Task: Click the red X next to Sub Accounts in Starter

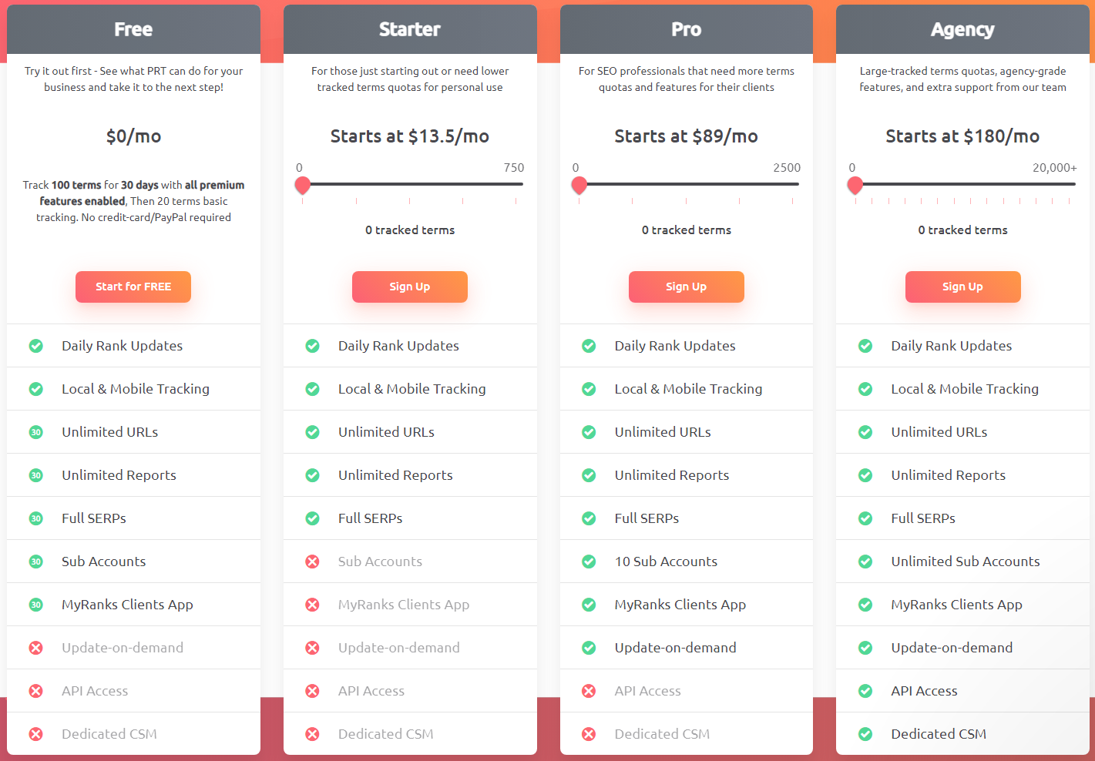Action: point(312,562)
